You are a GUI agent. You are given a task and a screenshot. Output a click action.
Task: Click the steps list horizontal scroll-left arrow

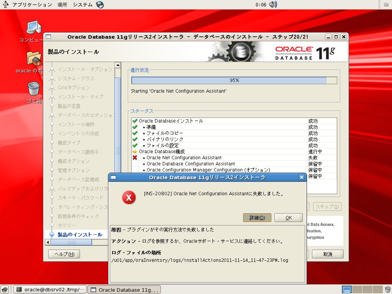click(x=48, y=242)
